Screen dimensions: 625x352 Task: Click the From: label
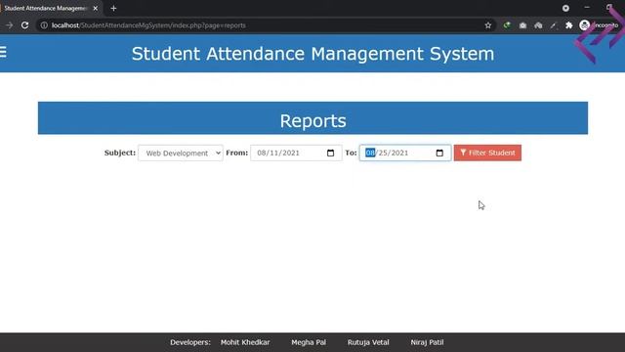(x=236, y=153)
